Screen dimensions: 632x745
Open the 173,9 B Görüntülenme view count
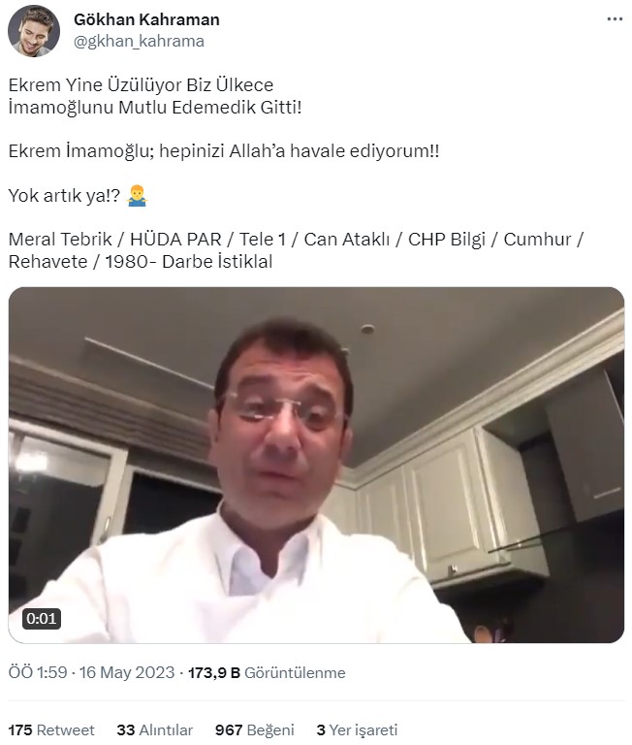267,673
